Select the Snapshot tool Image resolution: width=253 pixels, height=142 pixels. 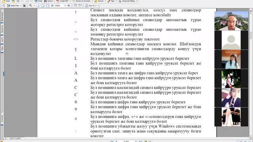coord(24,6)
